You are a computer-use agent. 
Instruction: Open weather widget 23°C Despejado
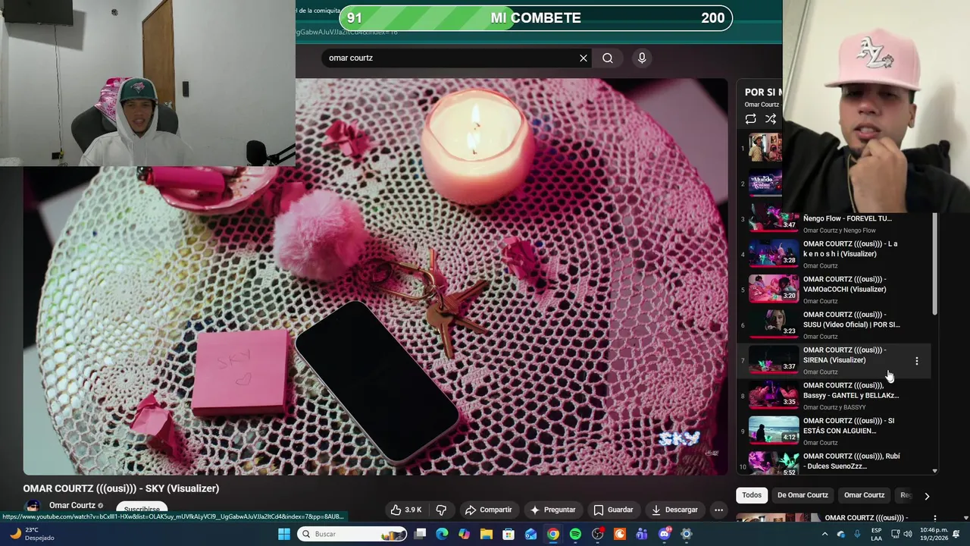click(x=30, y=534)
